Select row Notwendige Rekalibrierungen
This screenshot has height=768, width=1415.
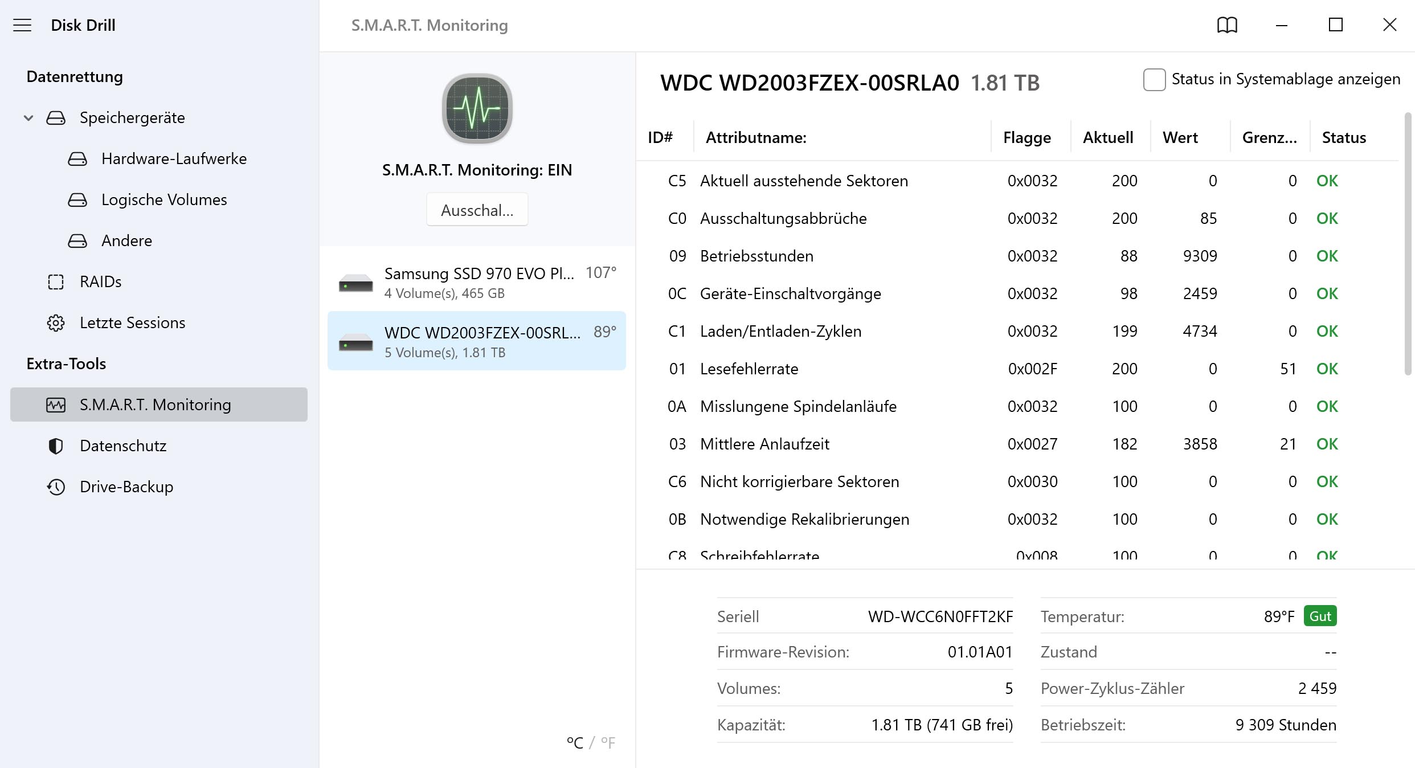tap(1017, 519)
